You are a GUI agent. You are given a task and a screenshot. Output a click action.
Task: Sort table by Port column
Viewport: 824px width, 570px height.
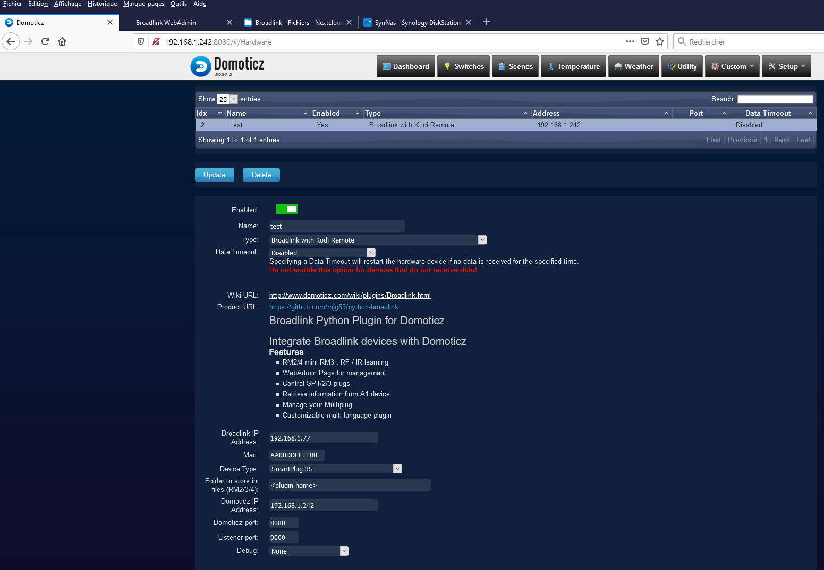coord(701,113)
